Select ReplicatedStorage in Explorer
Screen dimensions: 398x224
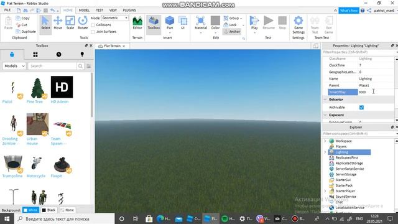point(349,163)
